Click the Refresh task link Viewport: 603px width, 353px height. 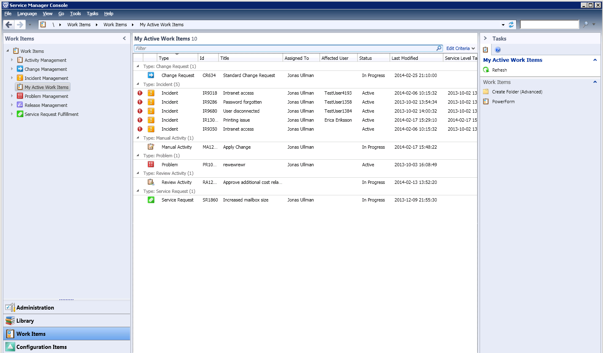point(499,70)
